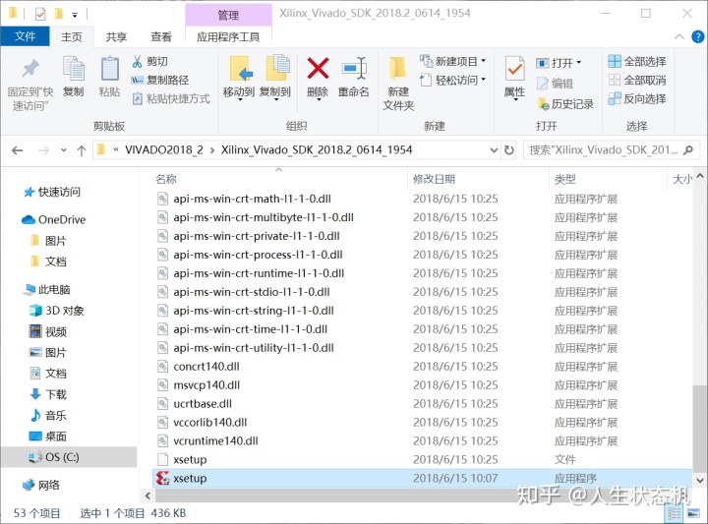708x524 pixels.
Task: Sort by Date Modified (修改日期) column
Action: 434,179
